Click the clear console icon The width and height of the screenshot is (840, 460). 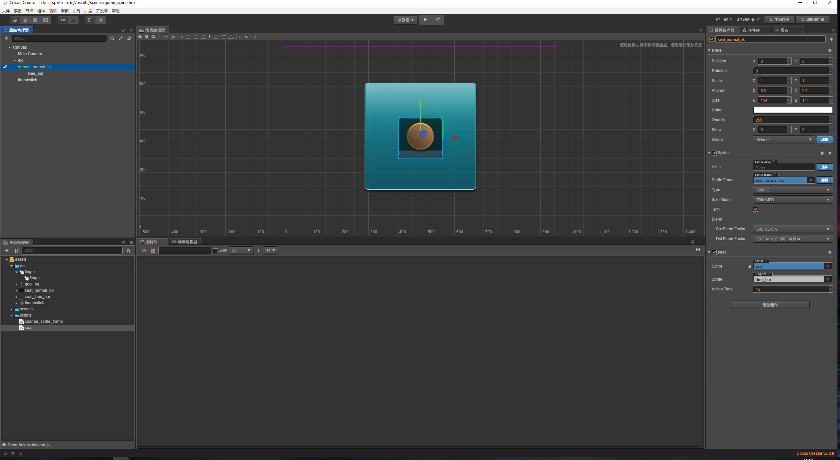(144, 251)
